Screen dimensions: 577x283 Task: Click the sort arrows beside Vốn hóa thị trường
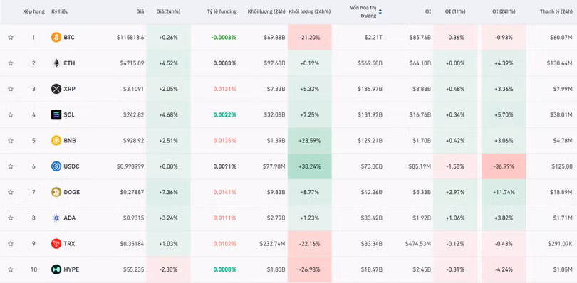(x=380, y=11)
